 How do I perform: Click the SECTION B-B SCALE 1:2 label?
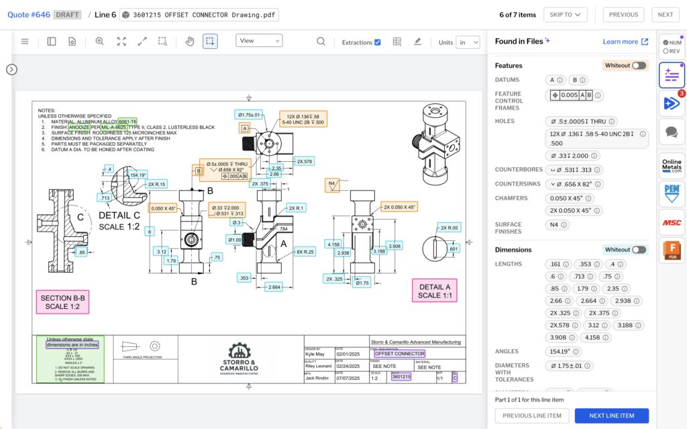[x=62, y=302]
